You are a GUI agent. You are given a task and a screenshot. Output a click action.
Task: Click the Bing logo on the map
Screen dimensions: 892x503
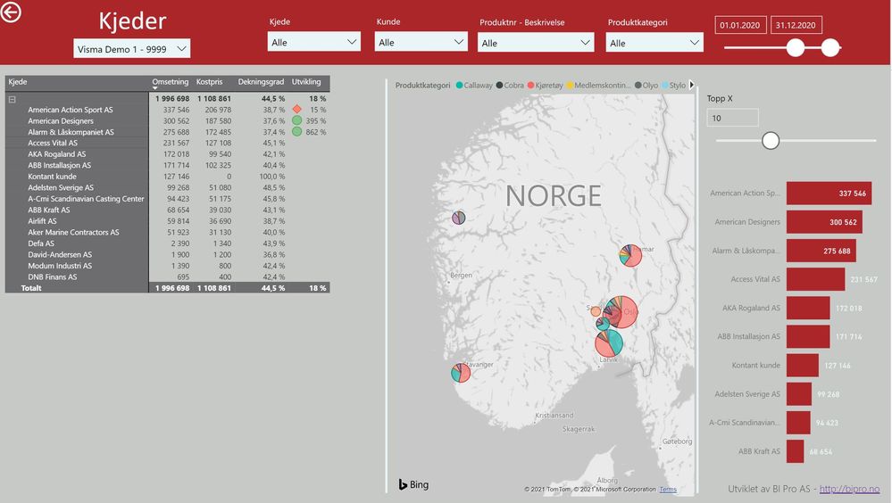[x=413, y=484]
